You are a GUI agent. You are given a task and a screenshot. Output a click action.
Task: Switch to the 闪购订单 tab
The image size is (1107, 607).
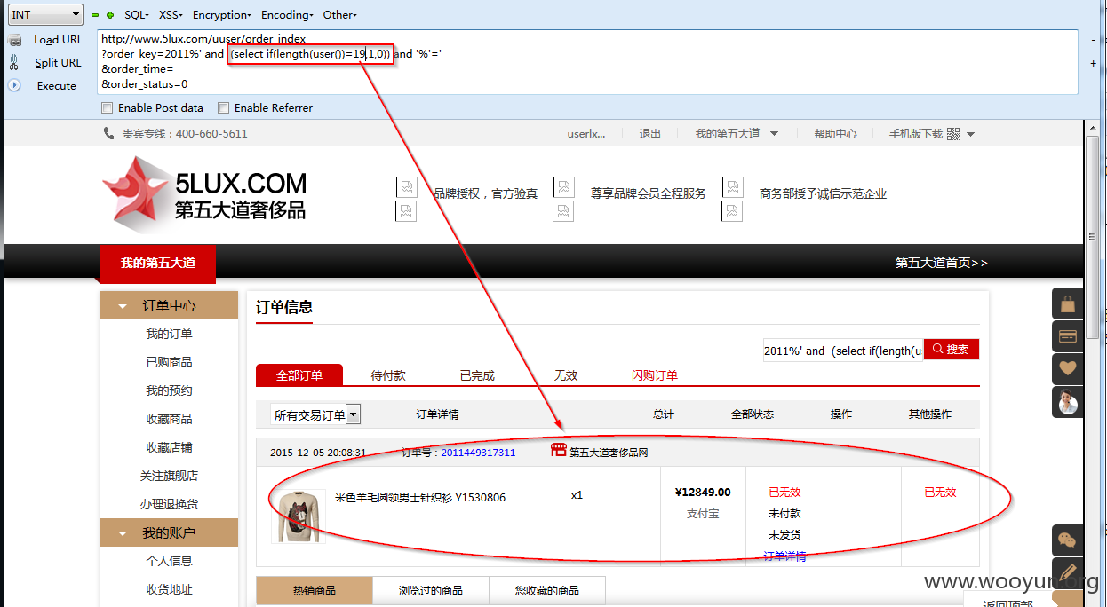tap(655, 375)
